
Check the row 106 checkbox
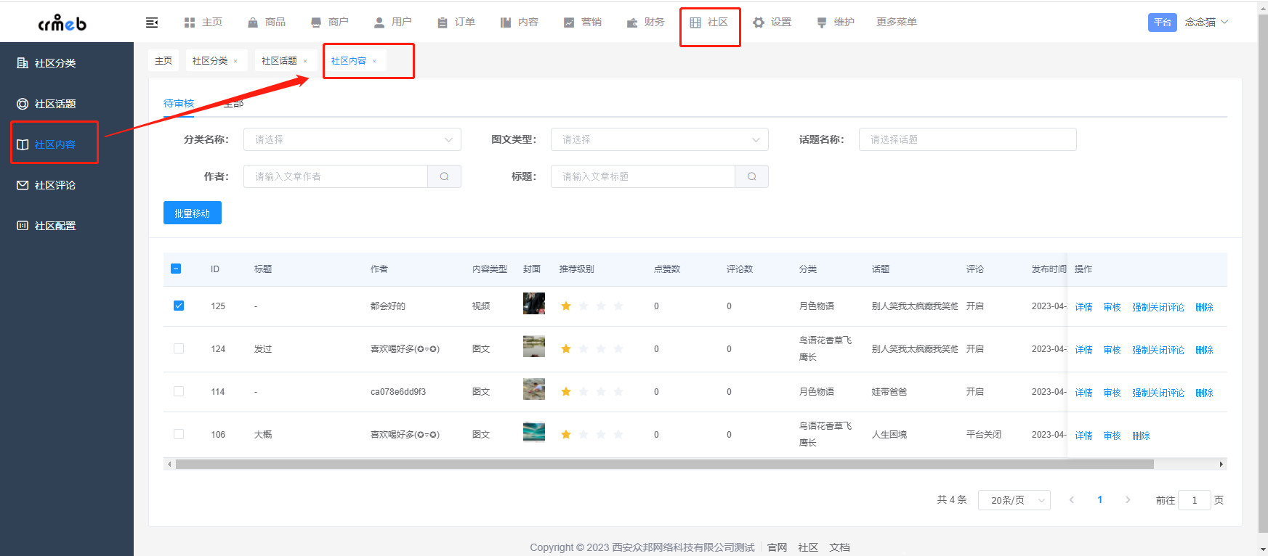[x=179, y=434]
